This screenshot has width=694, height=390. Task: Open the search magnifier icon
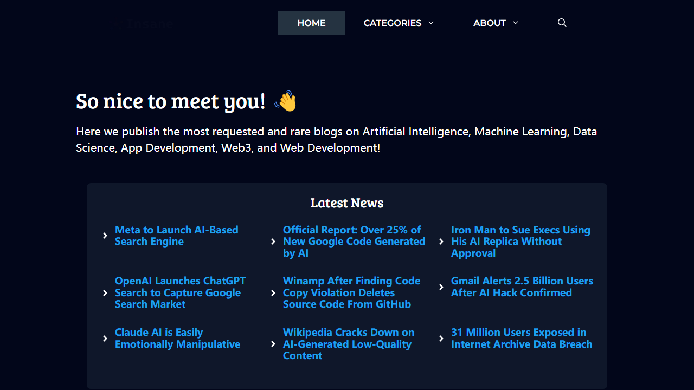point(562,23)
